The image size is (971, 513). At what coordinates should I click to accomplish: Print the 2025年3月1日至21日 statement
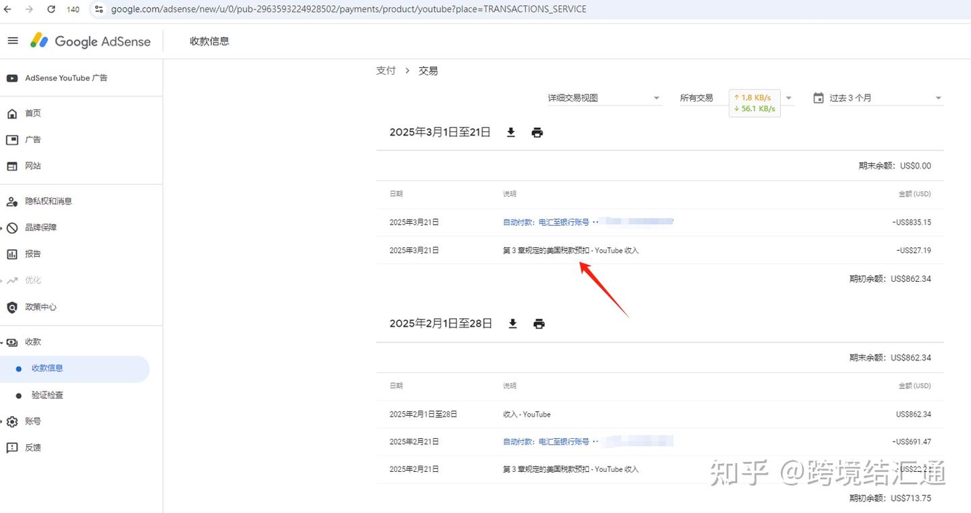(537, 133)
